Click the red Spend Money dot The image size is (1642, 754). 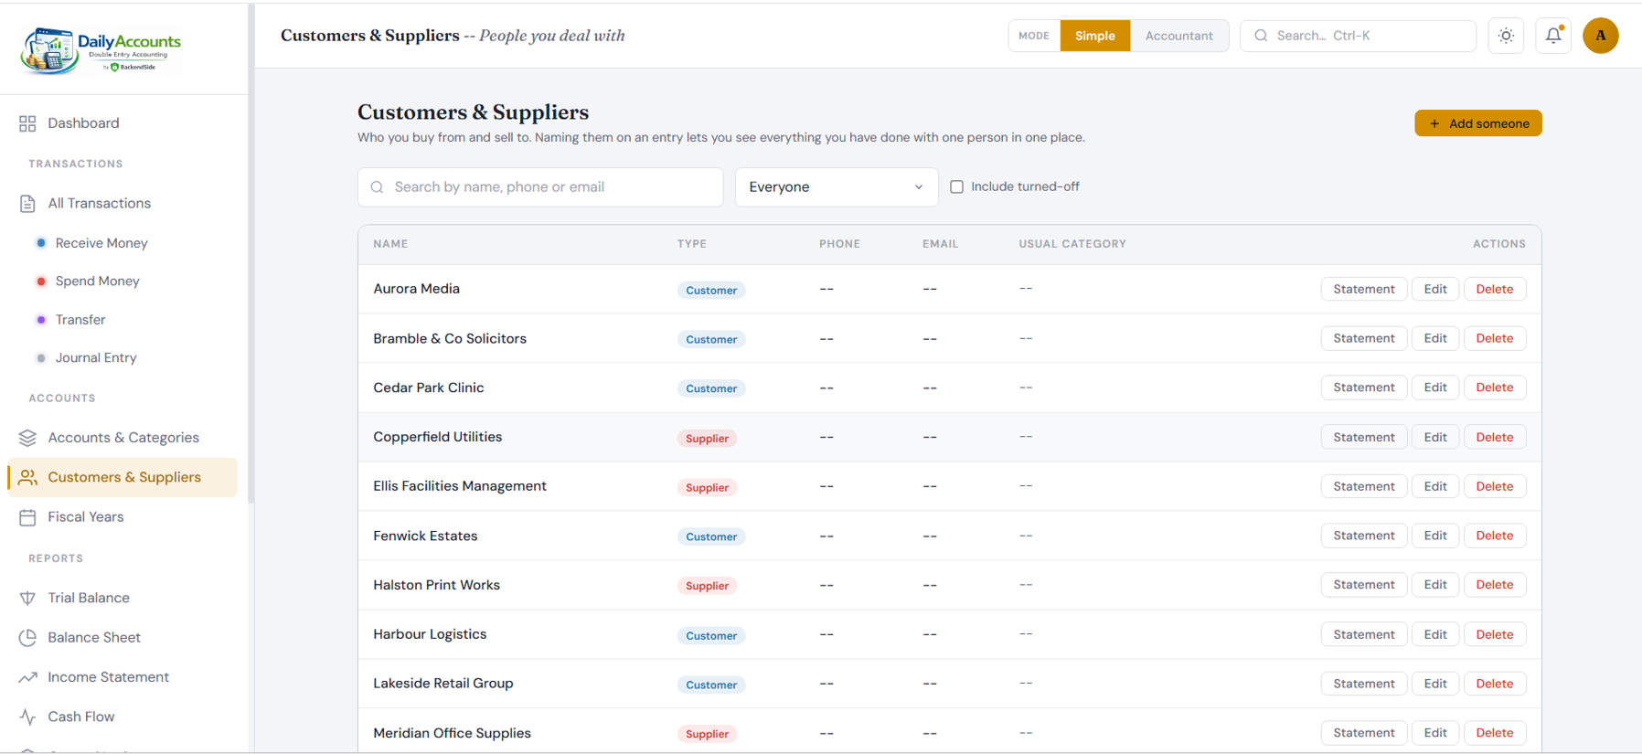coord(41,281)
